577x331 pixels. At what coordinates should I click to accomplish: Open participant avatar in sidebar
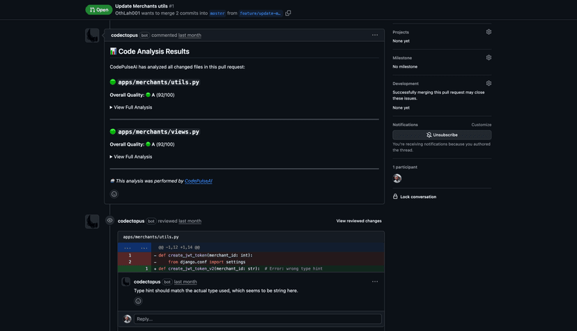397,178
